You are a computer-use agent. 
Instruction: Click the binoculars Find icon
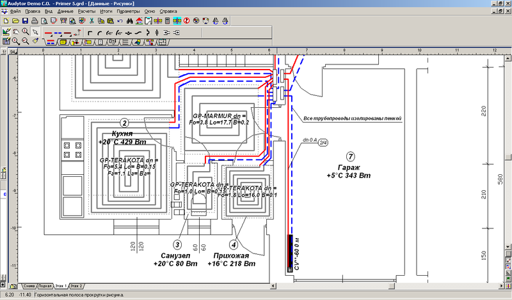click(129, 21)
